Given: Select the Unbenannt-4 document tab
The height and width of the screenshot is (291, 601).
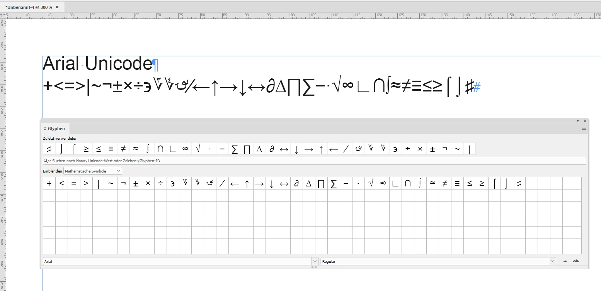Looking at the screenshot, I should (x=29, y=7).
